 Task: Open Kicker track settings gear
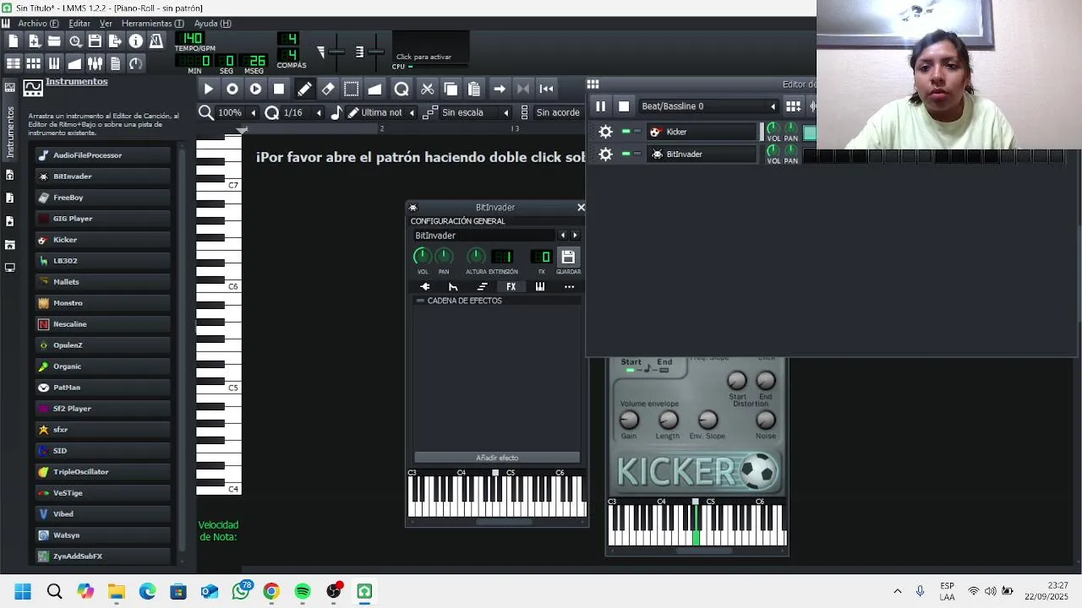click(x=605, y=132)
